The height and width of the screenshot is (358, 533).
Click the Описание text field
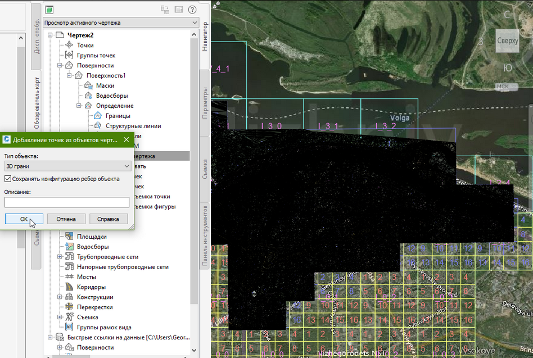tap(67, 202)
